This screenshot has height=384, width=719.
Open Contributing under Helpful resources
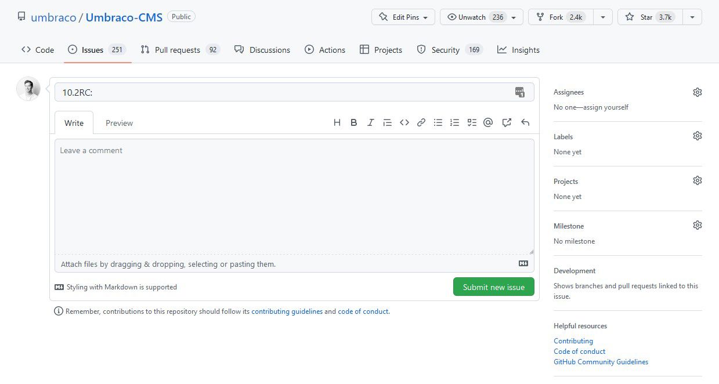[x=573, y=340]
